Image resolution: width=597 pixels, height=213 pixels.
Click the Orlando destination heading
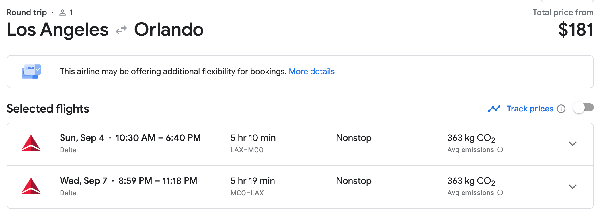click(x=169, y=30)
